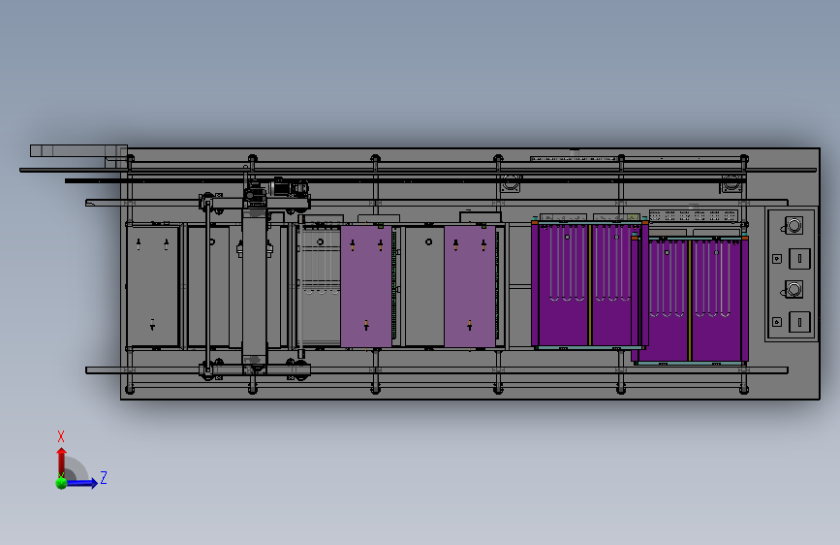Click the red X axis arrow of the triad
The height and width of the screenshot is (545, 840).
pos(61,461)
